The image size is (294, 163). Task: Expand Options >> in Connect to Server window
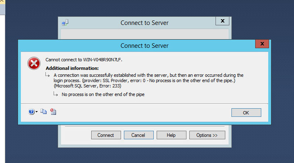(x=207, y=135)
